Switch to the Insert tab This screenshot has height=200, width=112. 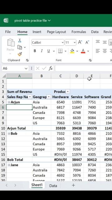[x=37, y=32]
